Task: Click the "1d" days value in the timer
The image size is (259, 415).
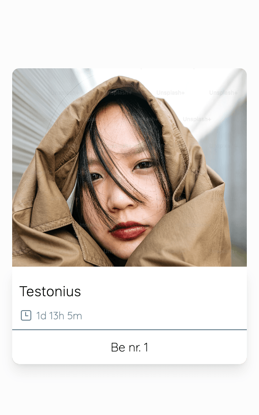Action: pyautogui.click(x=41, y=316)
